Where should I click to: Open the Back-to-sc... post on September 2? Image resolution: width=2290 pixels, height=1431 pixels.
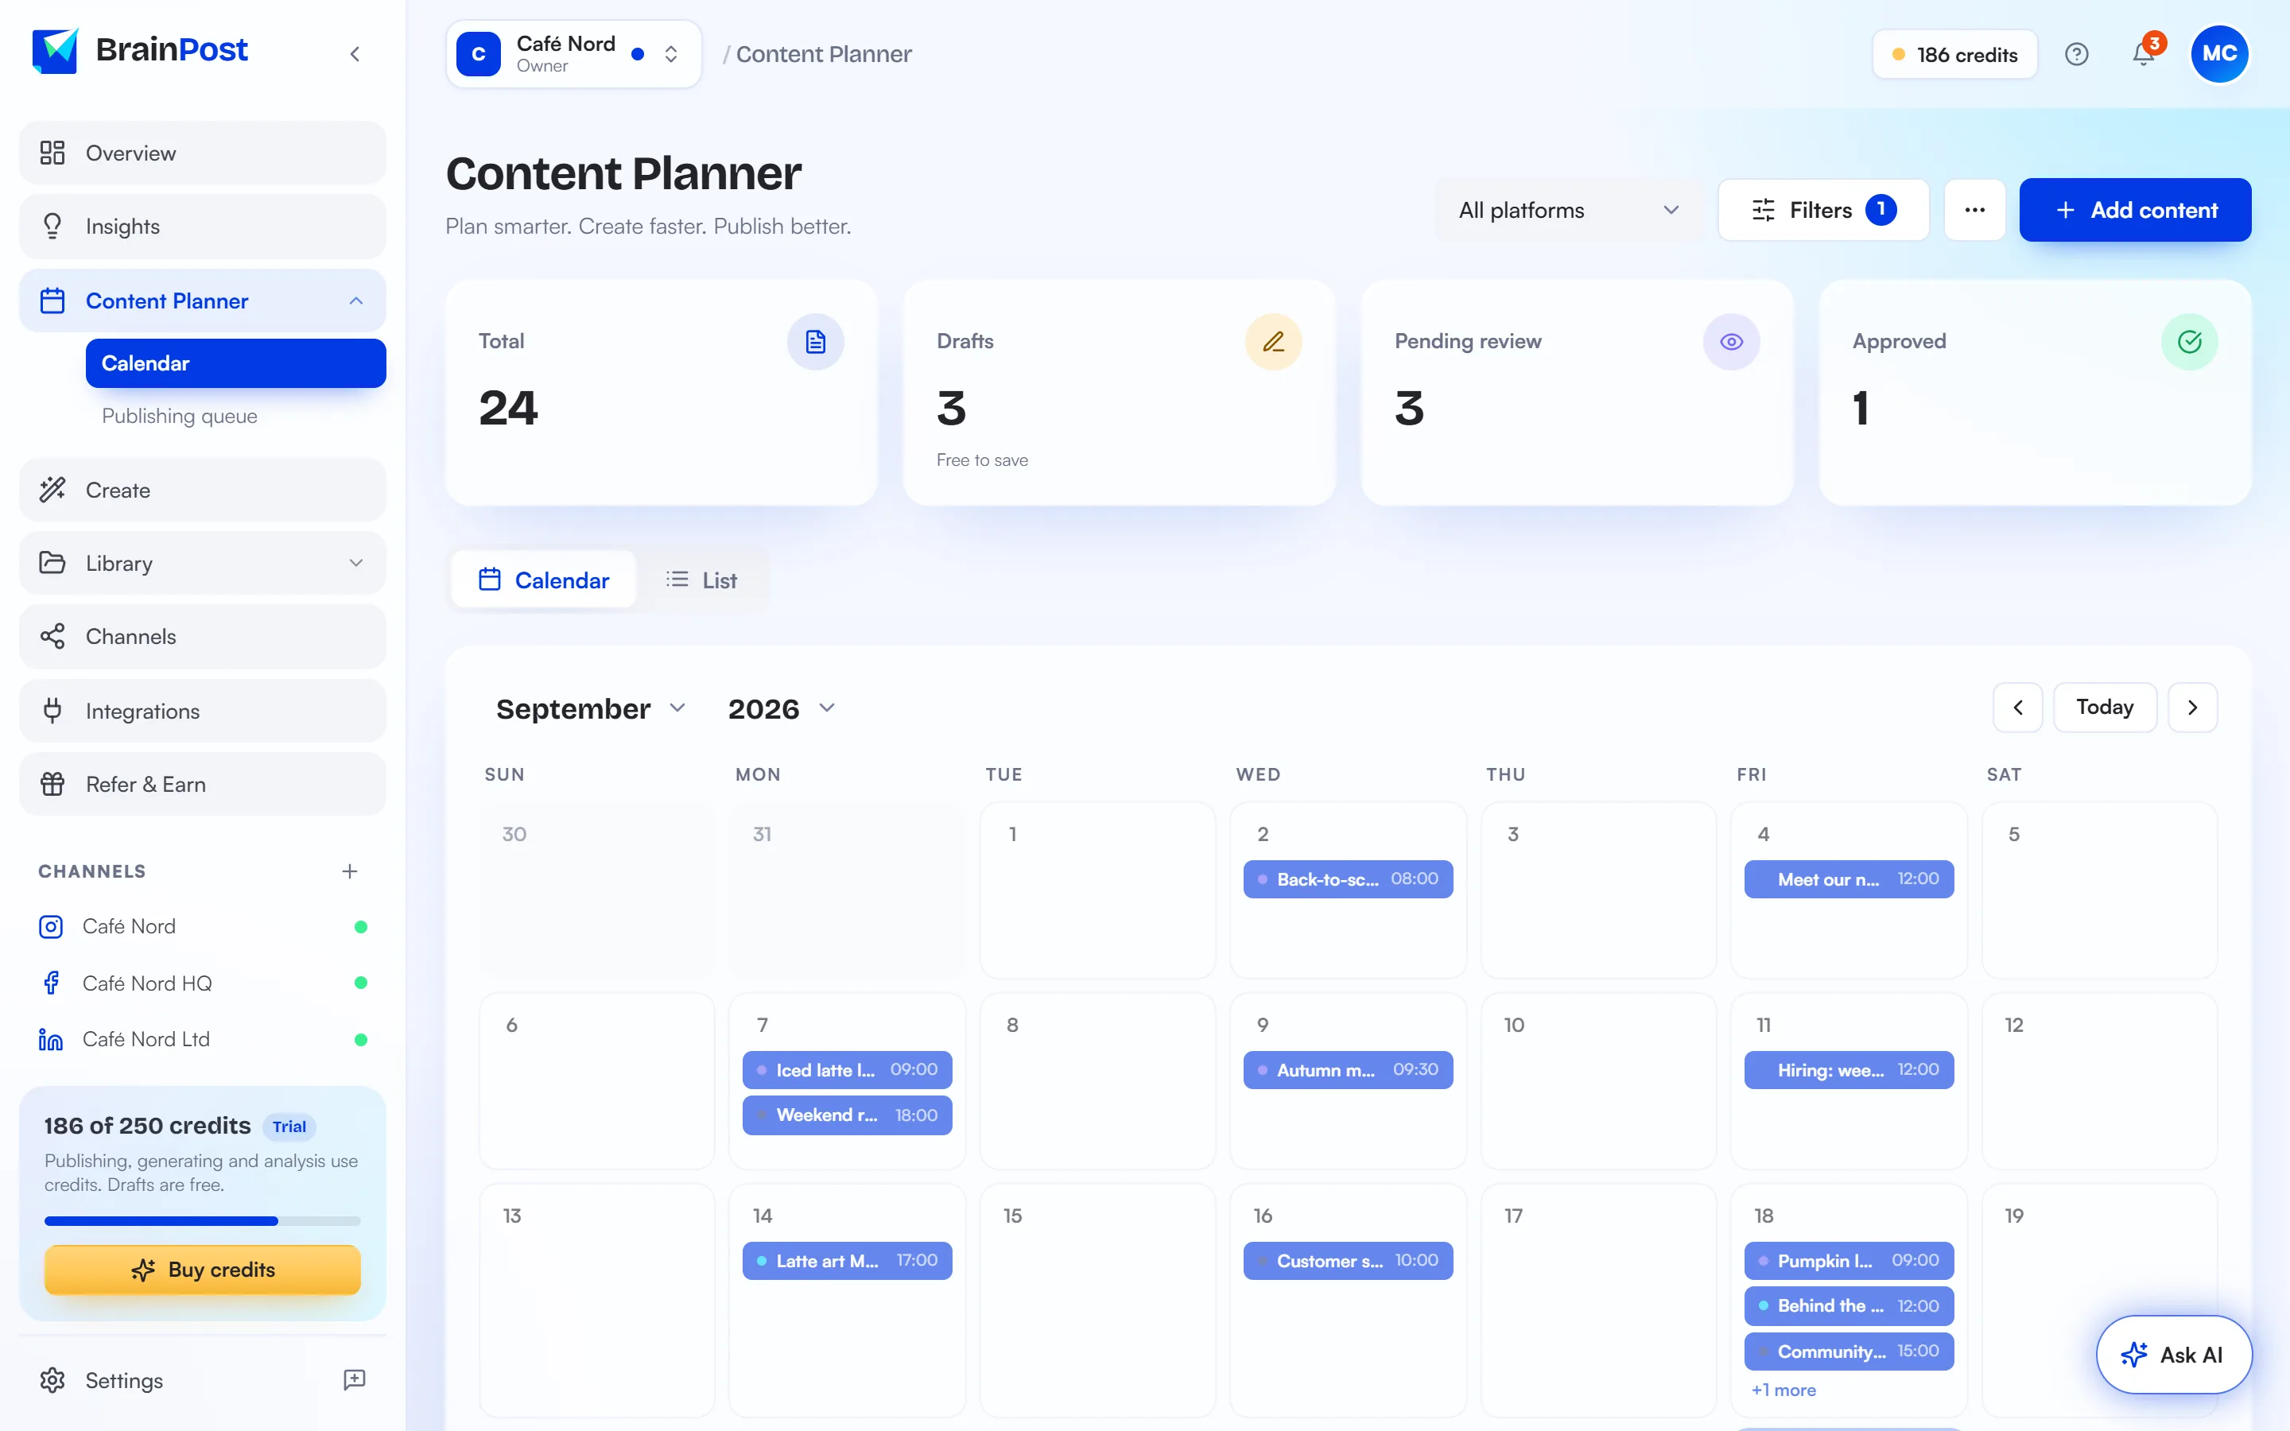coord(1348,879)
